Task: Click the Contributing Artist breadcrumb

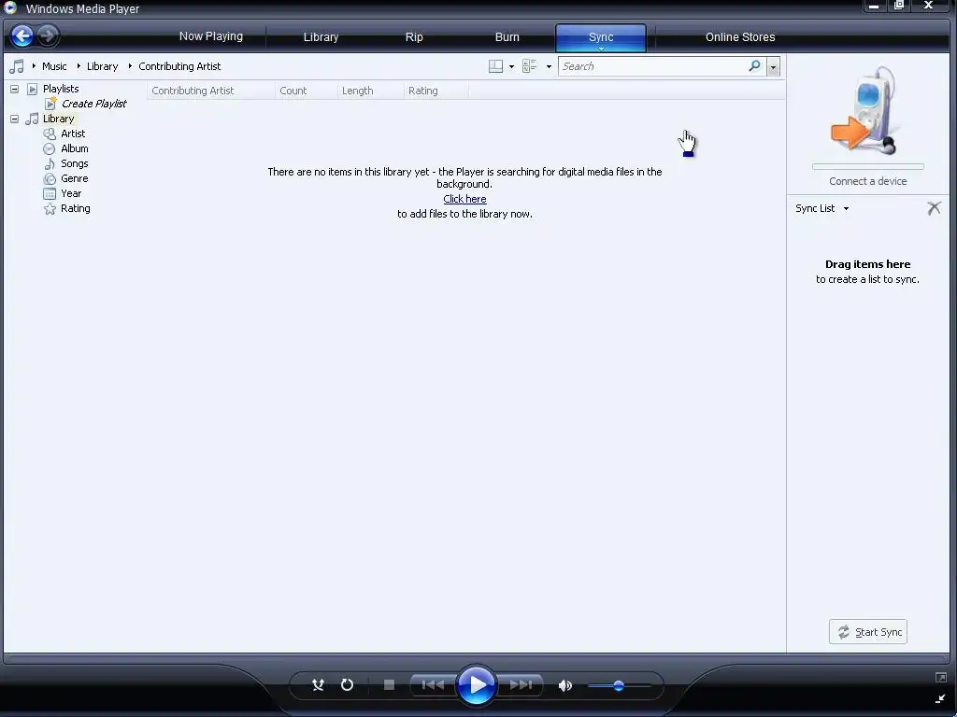Action: tap(179, 66)
